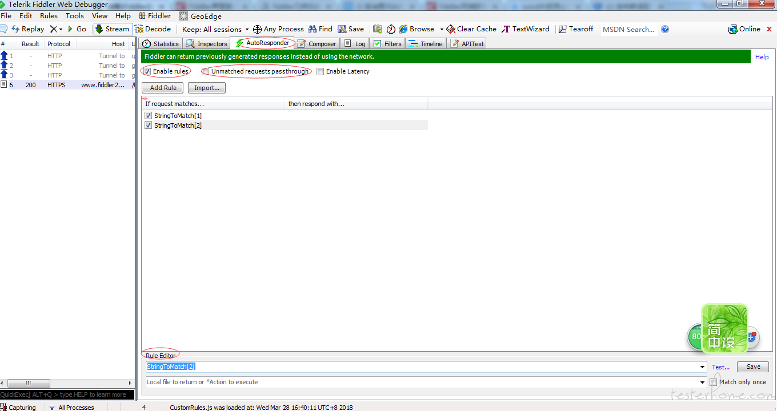
Task: Click the Remove sessions X icon
Action: [53, 29]
